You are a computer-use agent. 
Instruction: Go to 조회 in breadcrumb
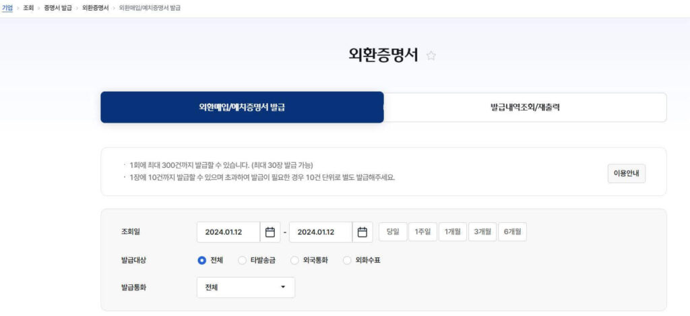pos(28,8)
